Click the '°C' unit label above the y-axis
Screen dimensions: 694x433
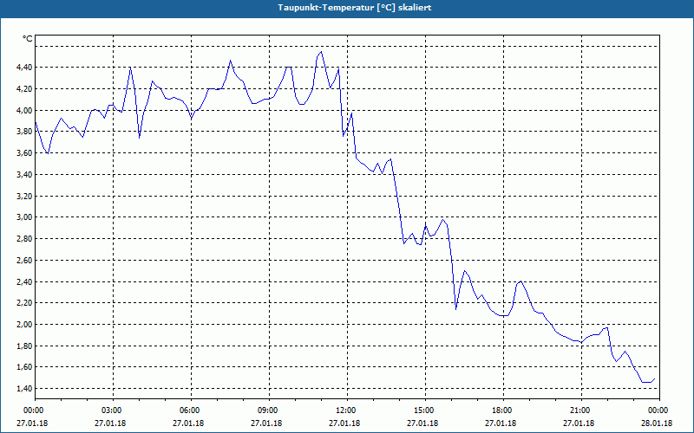(x=28, y=39)
